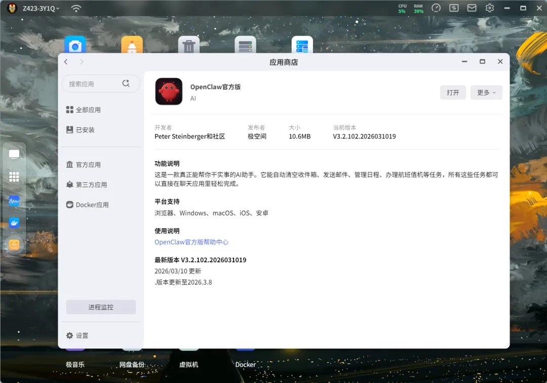
Task: Minimize the 应用商店 window
Action: coord(464,61)
